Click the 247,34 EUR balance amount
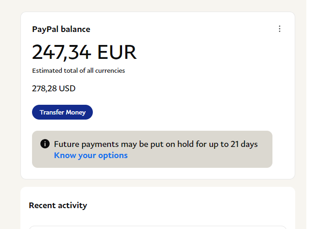 (84, 52)
